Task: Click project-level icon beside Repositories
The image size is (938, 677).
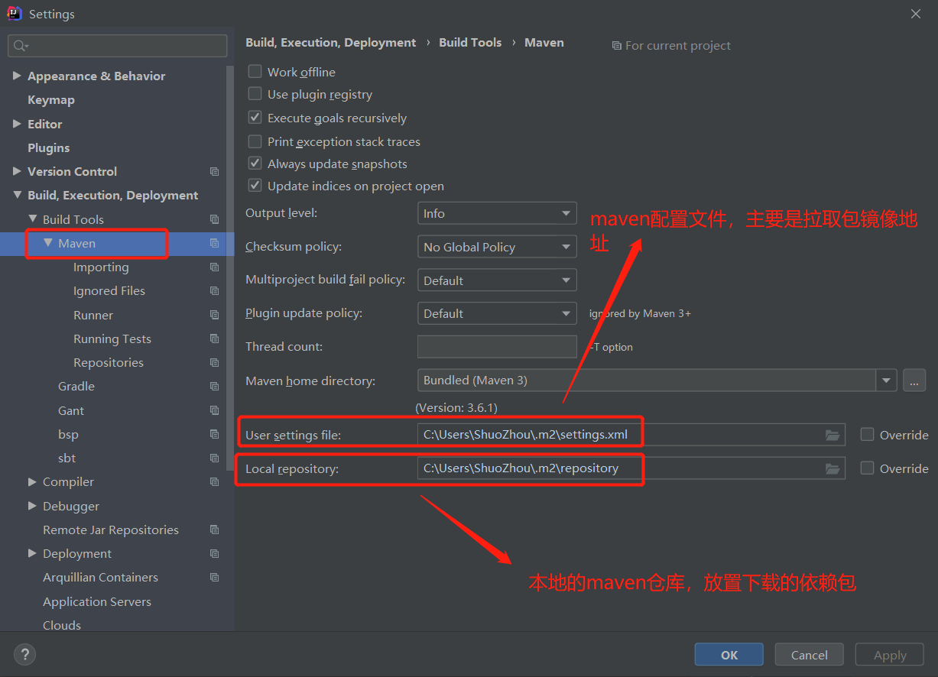Action: click(x=214, y=362)
